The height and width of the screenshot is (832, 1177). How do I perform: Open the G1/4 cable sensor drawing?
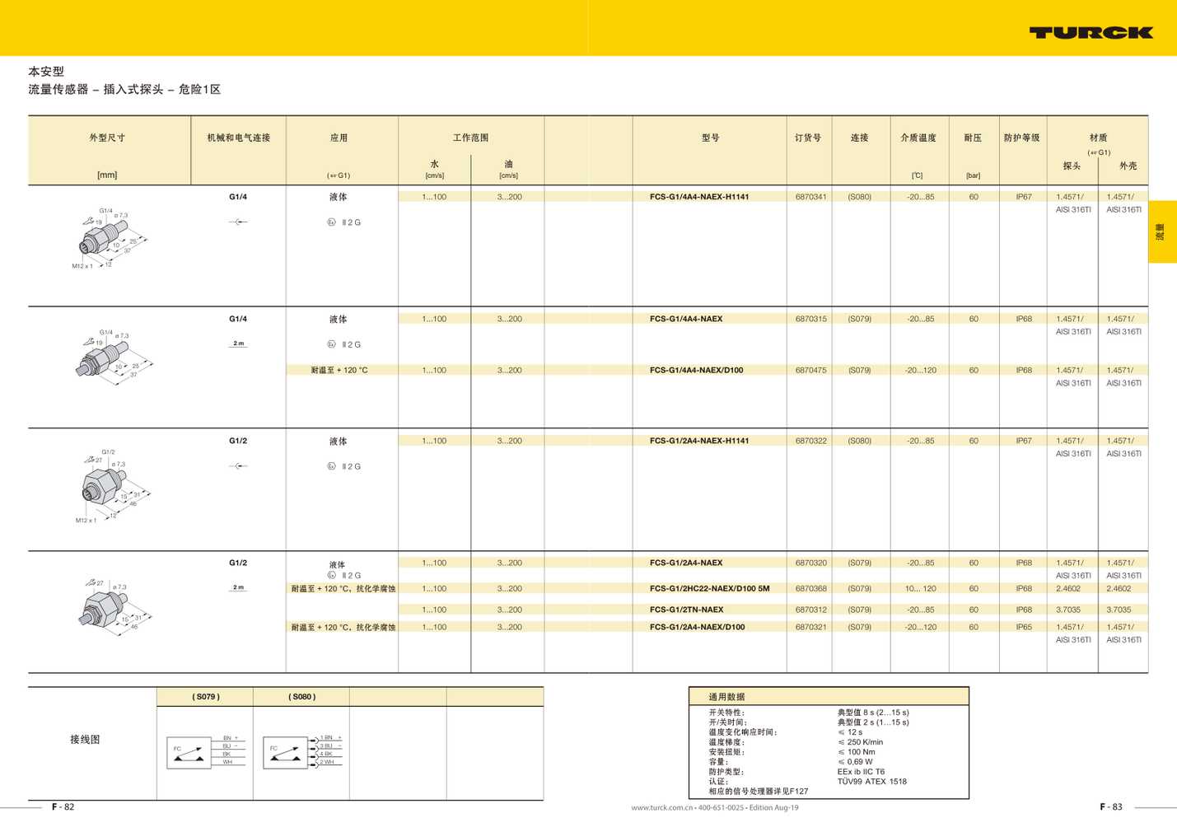pyautogui.click(x=114, y=358)
